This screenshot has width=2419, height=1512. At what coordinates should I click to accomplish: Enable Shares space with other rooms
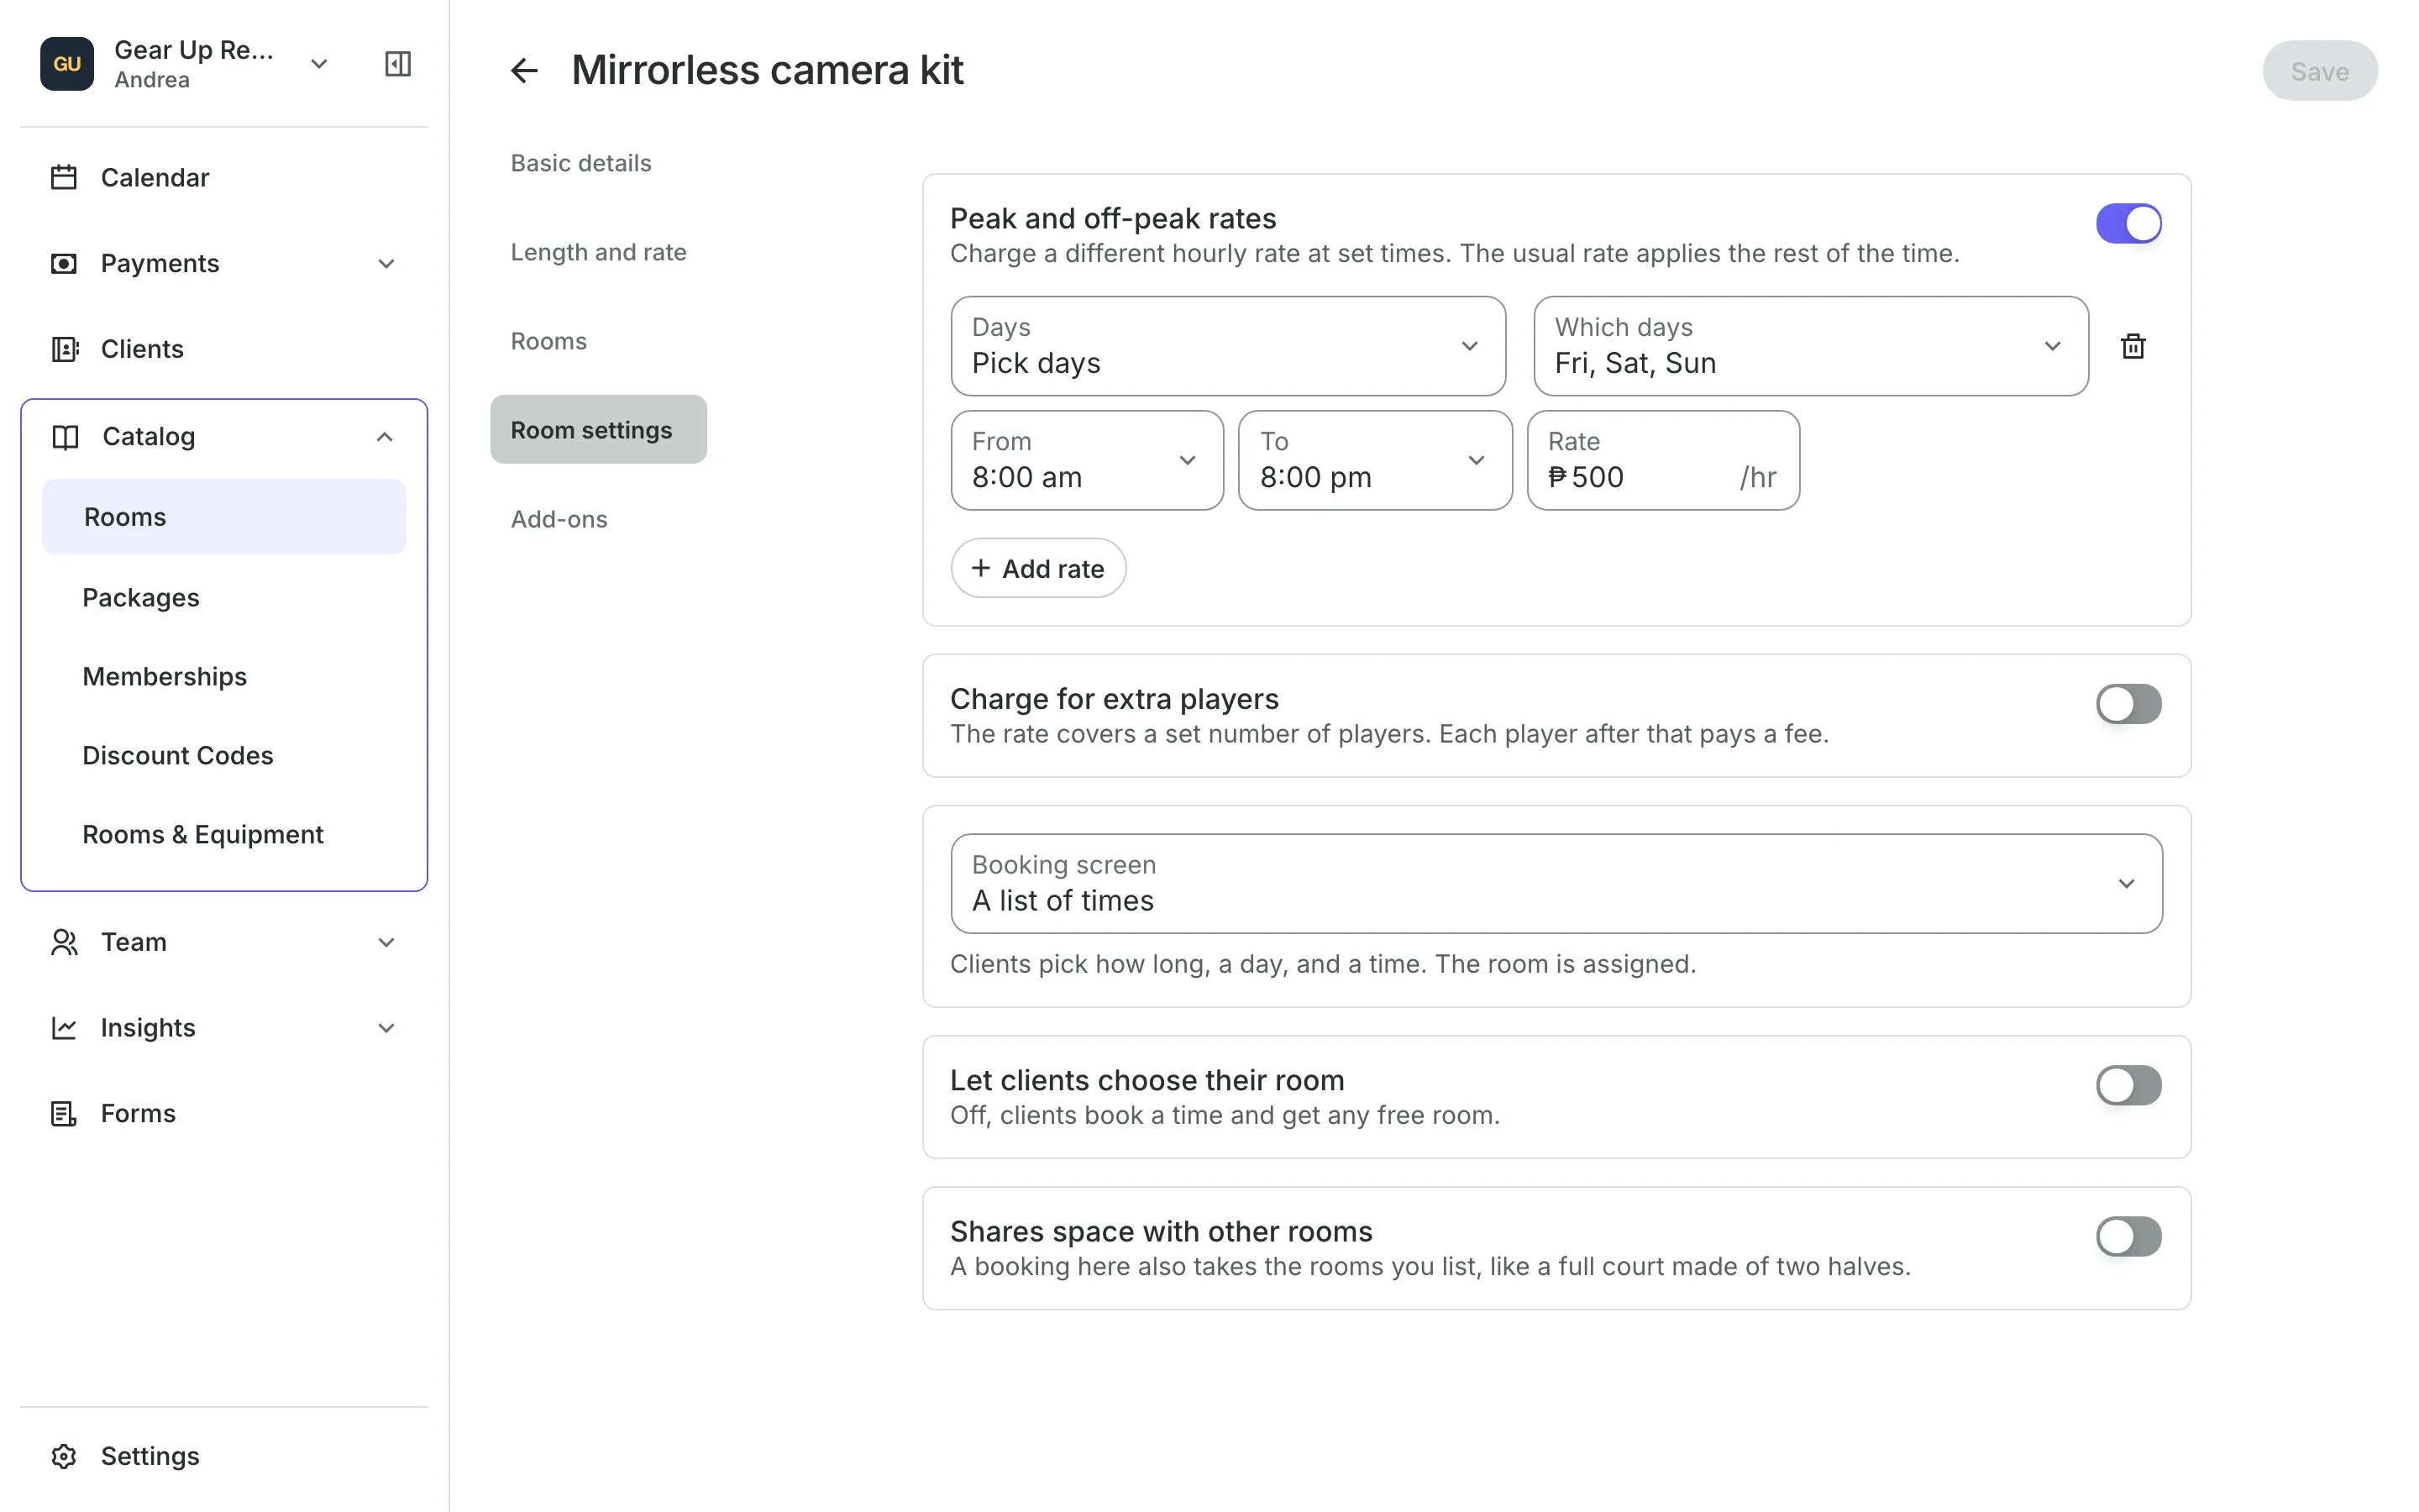[2128, 1236]
